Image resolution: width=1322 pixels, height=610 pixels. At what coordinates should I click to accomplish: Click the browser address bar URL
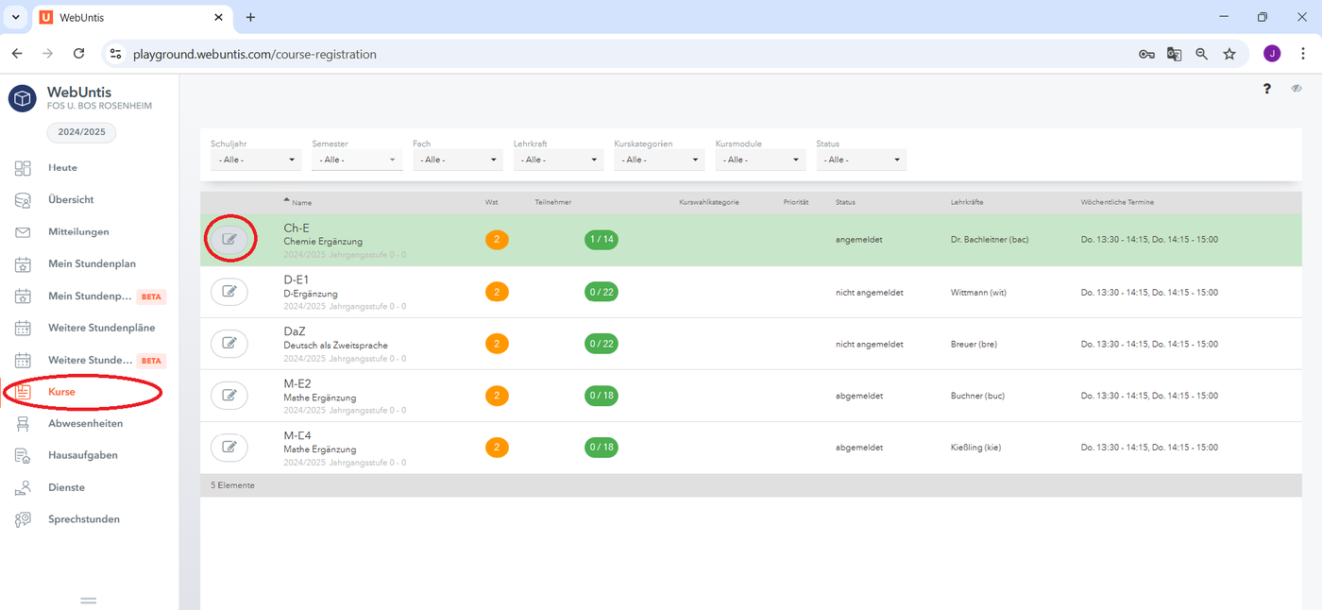point(255,55)
